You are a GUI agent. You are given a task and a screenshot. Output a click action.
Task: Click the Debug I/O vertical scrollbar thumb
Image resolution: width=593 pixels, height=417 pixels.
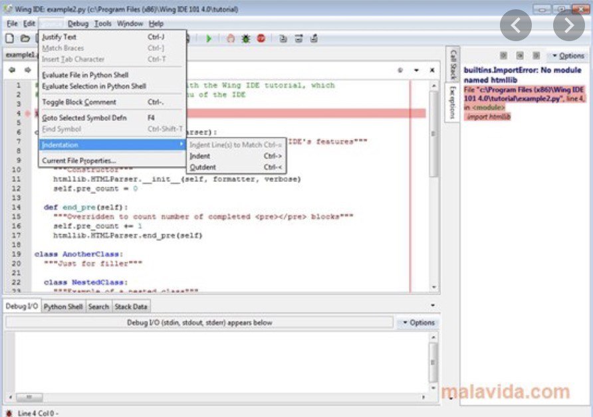[433, 363]
